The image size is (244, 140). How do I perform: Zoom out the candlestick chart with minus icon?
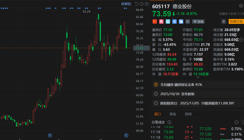(x=142, y=4)
